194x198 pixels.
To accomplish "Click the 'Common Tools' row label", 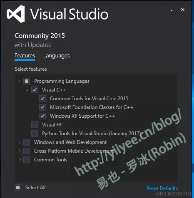I will point(51,160).
